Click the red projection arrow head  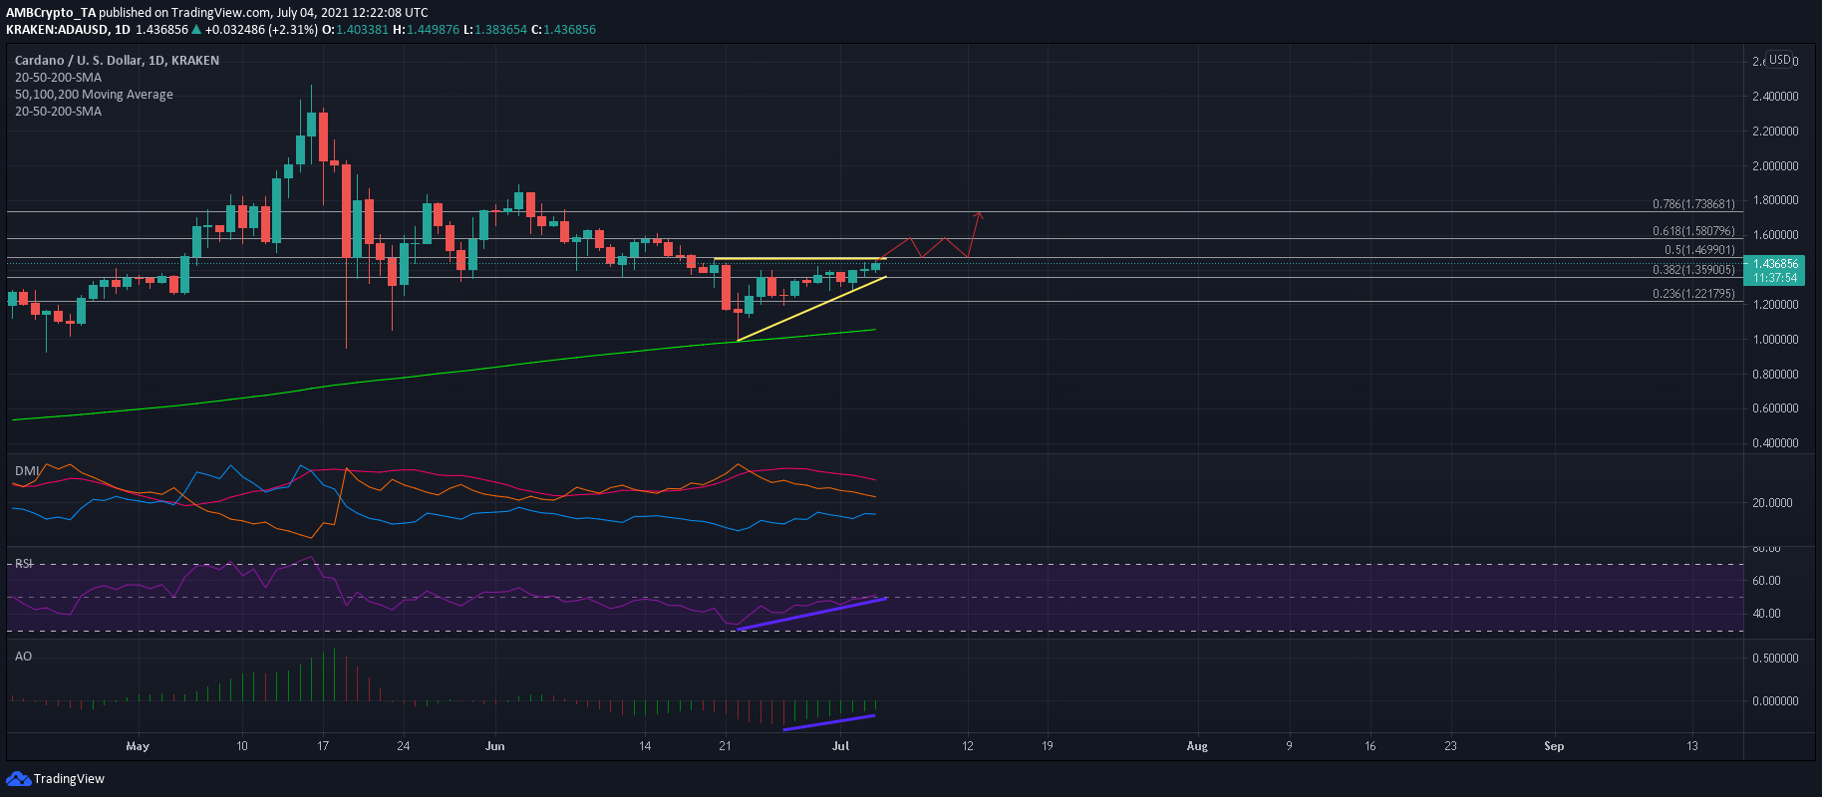click(x=979, y=214)
